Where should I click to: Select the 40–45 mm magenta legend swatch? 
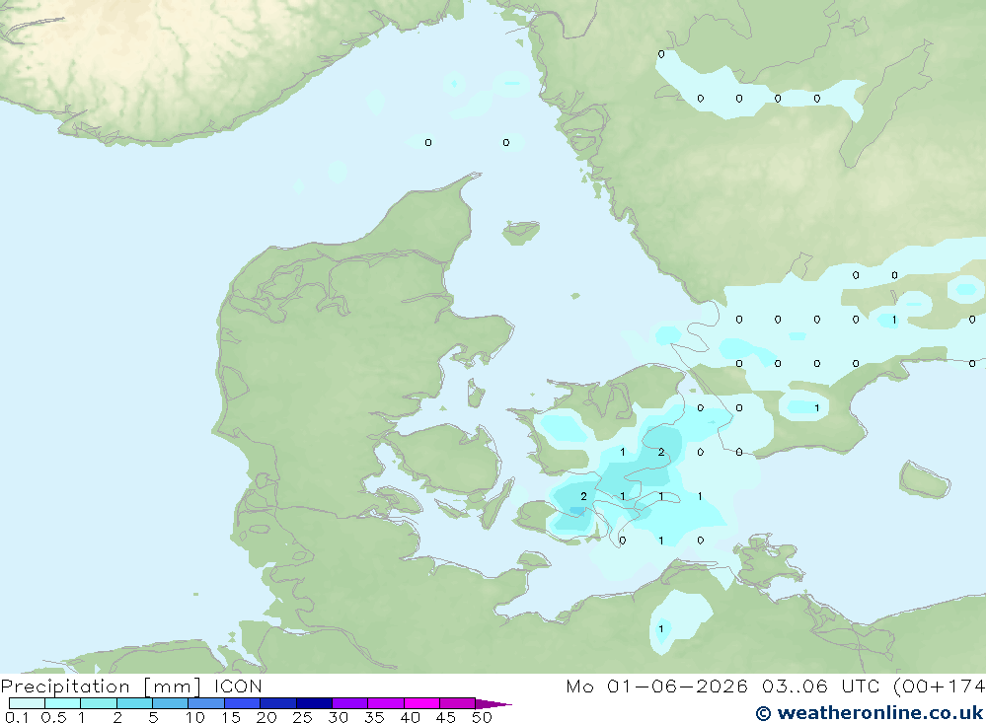(421, 703)
